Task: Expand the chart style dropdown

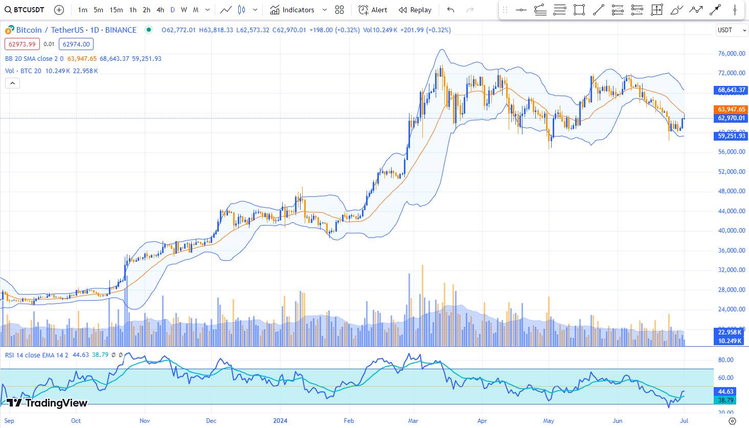Action: pos(255,10)
